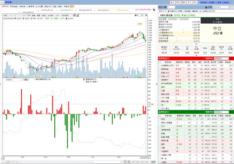Viewport: 234px width, 164px height.
Task: Toggle the 本益比 overlay button
Action: point(44,15)
